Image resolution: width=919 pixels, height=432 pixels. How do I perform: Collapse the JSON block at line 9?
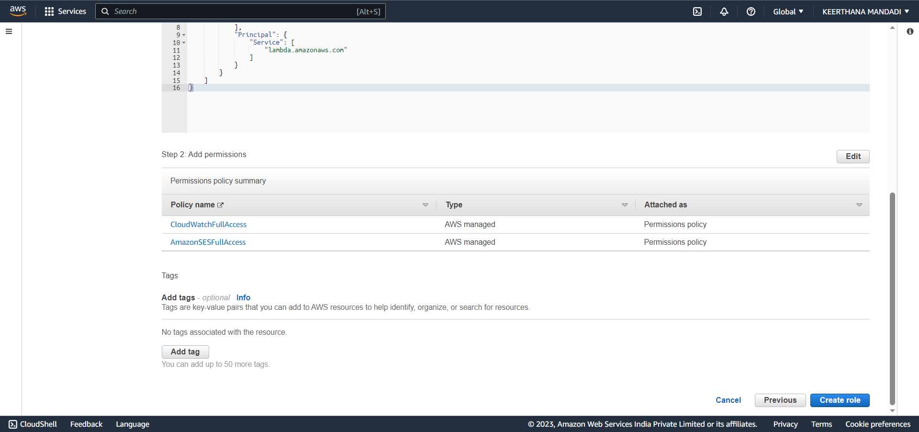pos(184,35)
